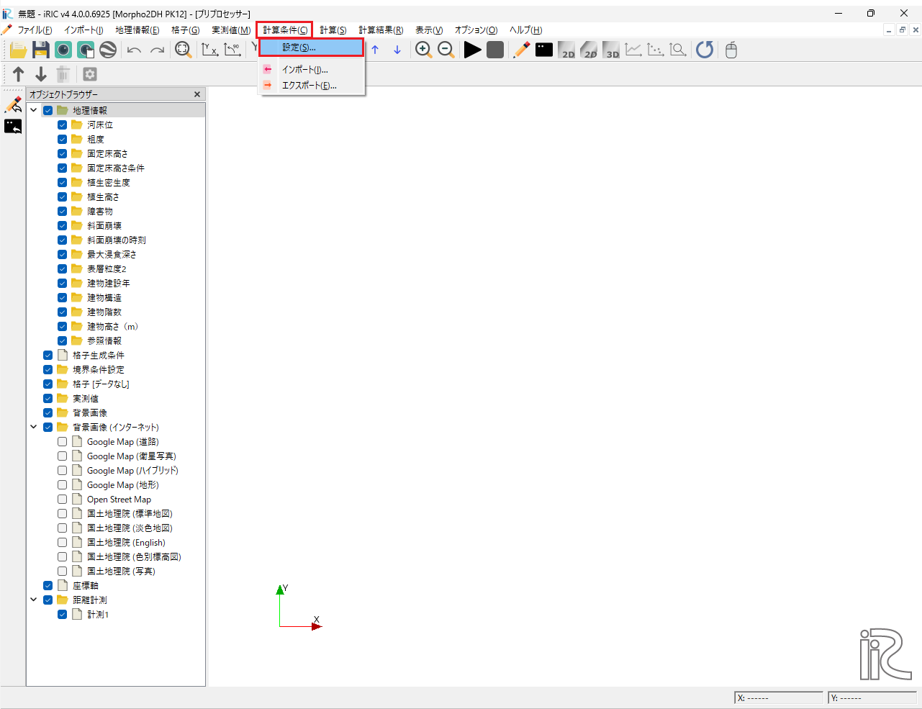This screenshot has width=922, height=709.
Task: Click the 3D view toolbar icon
Action: [x=612, y=50]
